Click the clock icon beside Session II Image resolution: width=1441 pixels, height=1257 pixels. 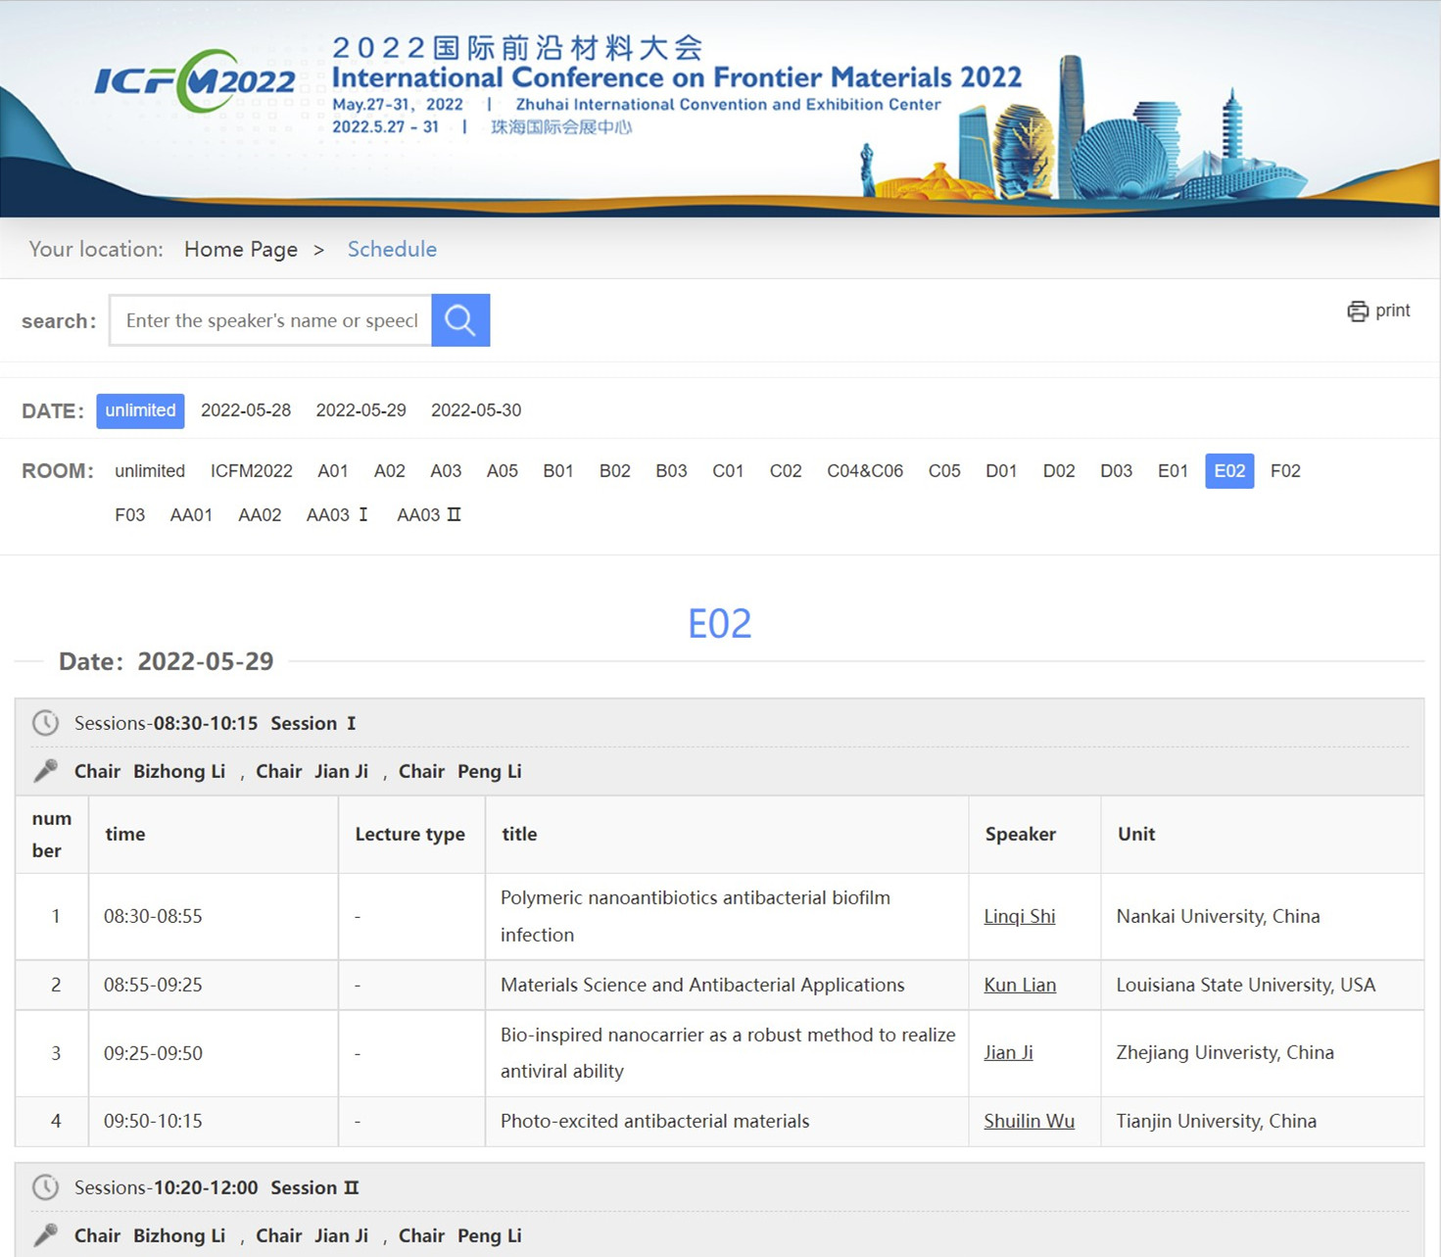coord(45,1187)
